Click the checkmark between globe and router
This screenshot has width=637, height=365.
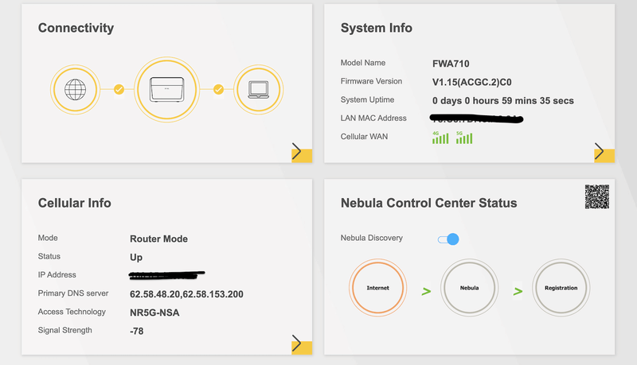[x=119, y=89]
